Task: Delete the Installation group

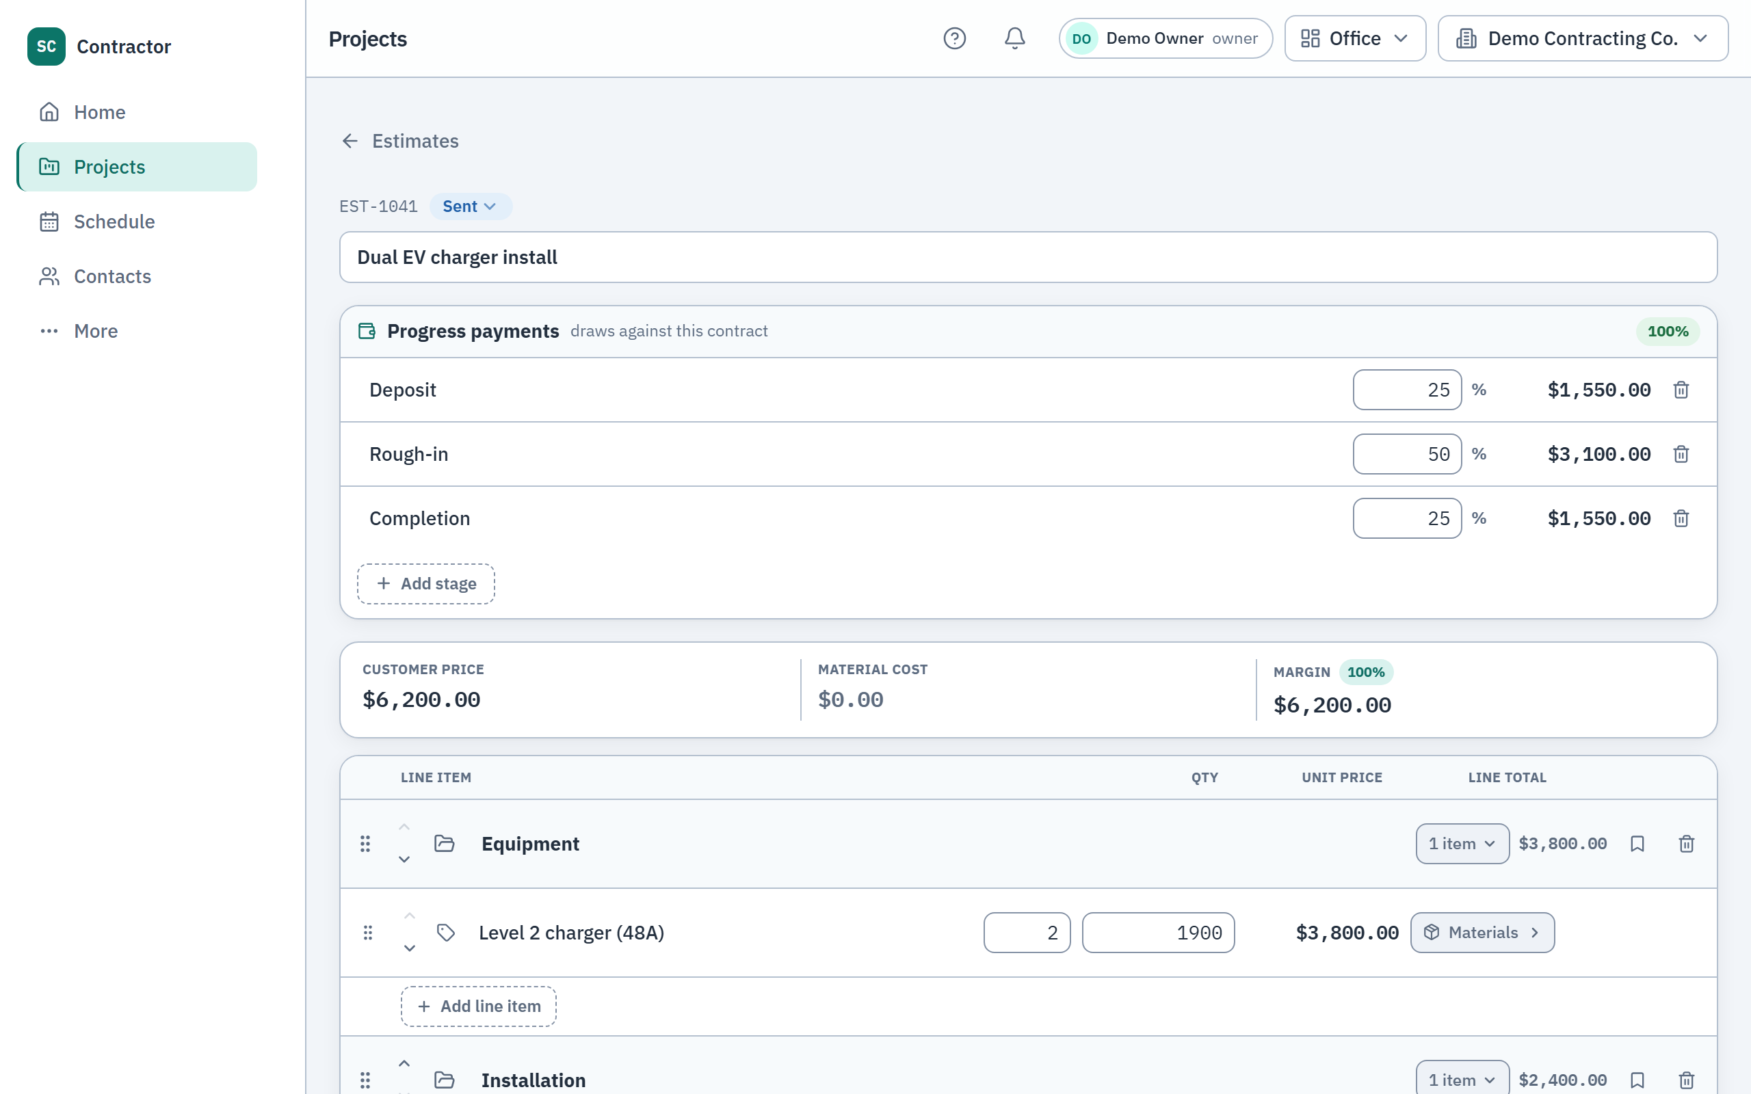Action: pyautogui.click(x=1687, y=1080)
